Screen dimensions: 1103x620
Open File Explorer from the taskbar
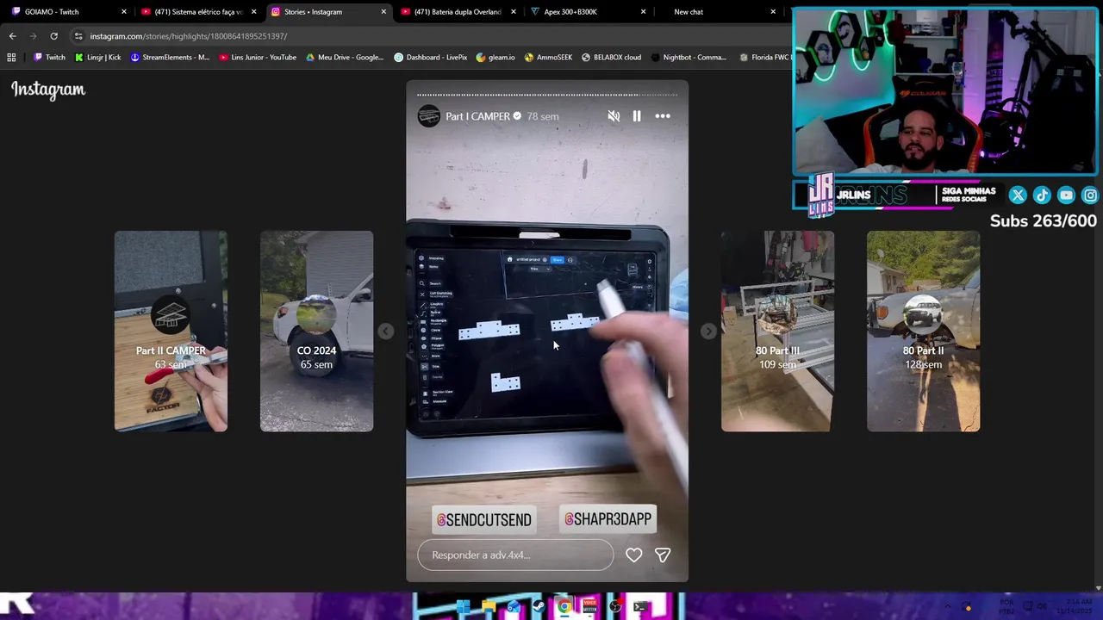click(489, 607)
